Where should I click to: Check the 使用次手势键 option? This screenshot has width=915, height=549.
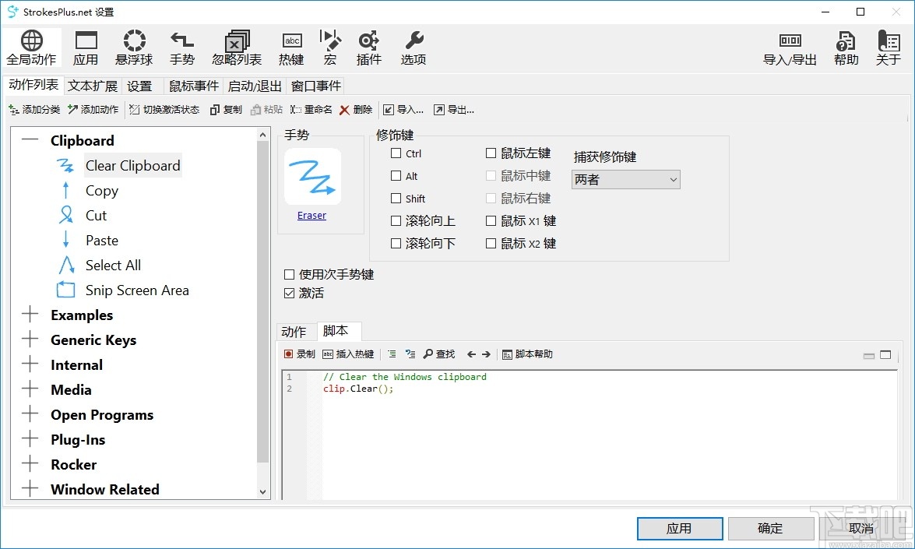pos(290,274)
